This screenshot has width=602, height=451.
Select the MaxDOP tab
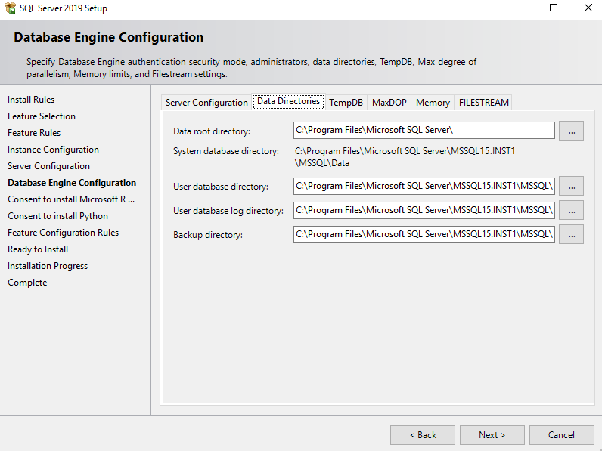click(x=389, y=103)
